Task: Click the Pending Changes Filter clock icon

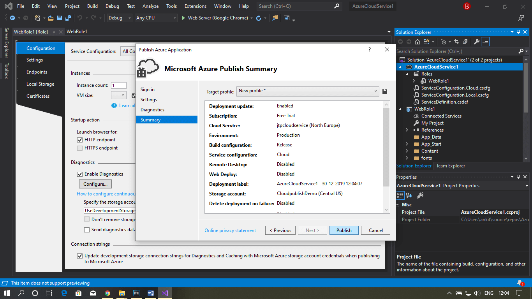Action: (x=444, y=42)
